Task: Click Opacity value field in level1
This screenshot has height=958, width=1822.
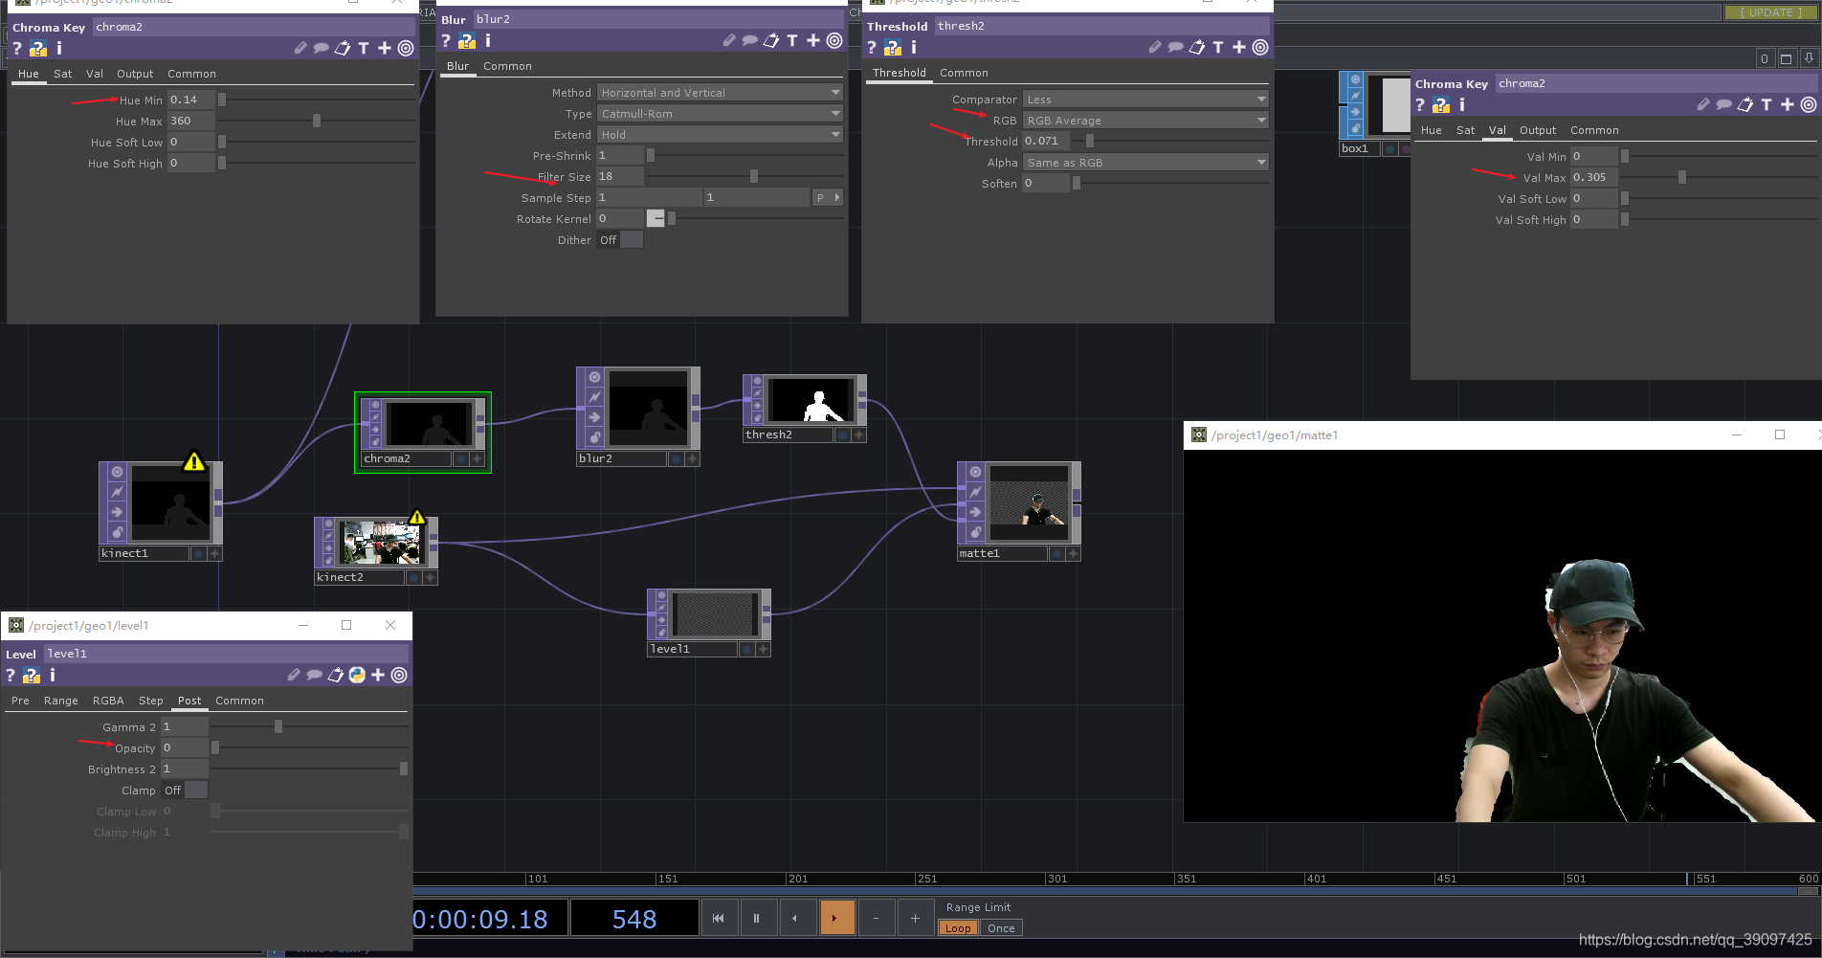Action: (185, 748)
